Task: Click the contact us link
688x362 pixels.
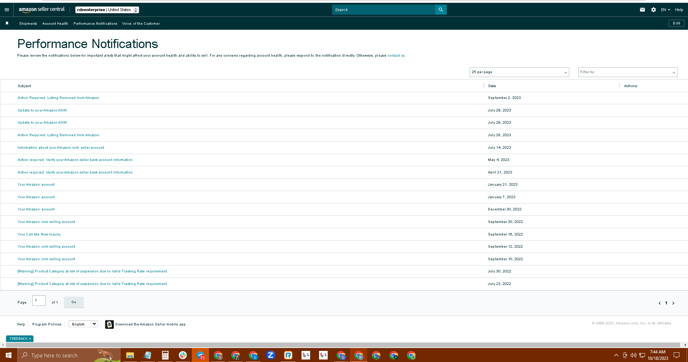Action: [x=396, y=56]
